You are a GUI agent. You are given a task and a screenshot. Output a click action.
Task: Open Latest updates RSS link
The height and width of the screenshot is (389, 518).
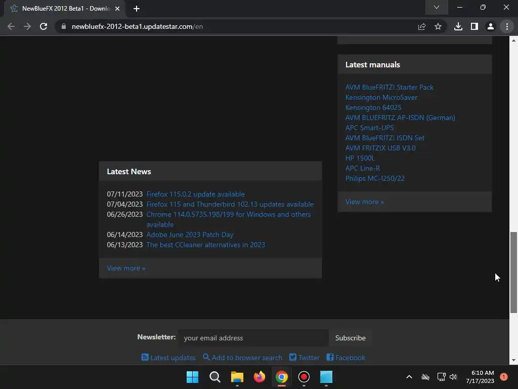coord(168,358)
